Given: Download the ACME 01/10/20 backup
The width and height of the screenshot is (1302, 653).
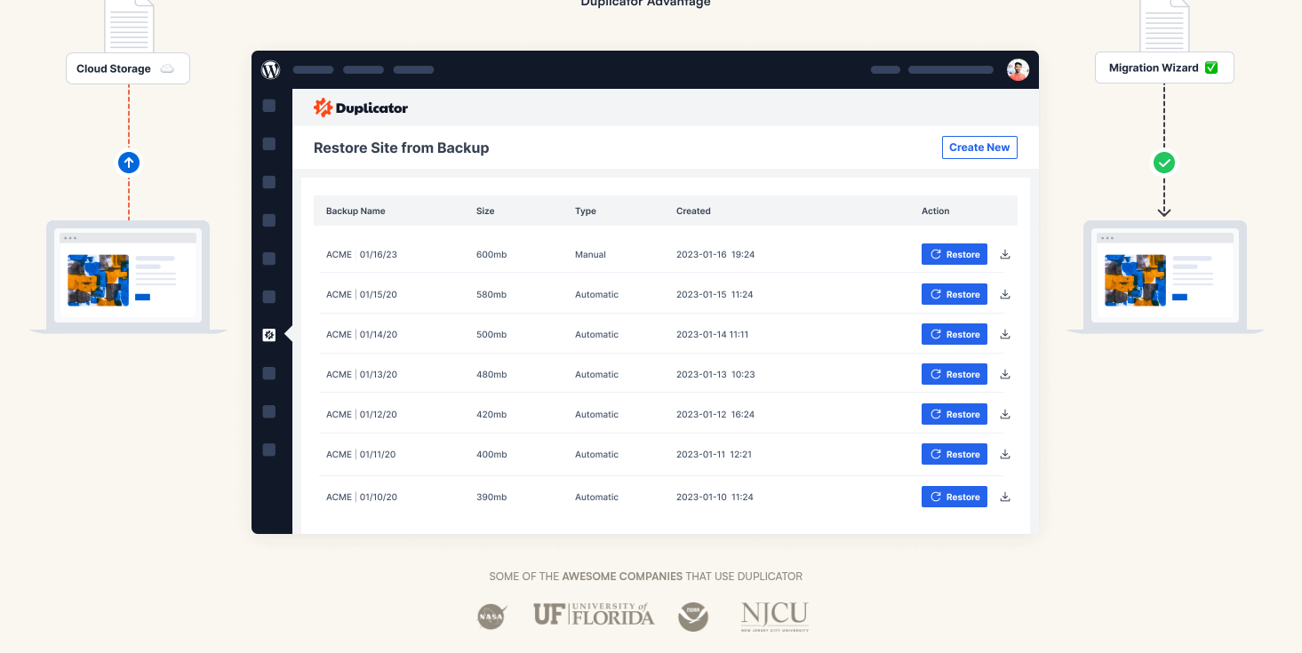Looking at the screenshot, I should (1005, 497).
